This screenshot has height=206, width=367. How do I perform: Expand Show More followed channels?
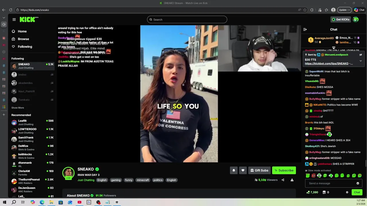click(17, 108)
